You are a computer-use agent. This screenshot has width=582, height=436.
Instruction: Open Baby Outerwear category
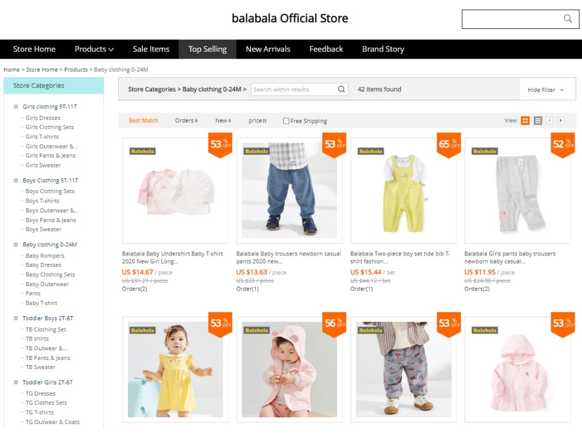tap(47, 284)
